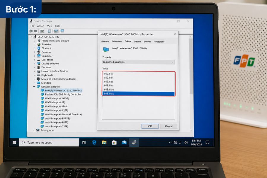
Task: Switch to the Details tab
Action: (x=137, y=42)
